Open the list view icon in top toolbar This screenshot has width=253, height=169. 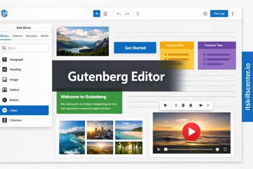click(105, 14)
